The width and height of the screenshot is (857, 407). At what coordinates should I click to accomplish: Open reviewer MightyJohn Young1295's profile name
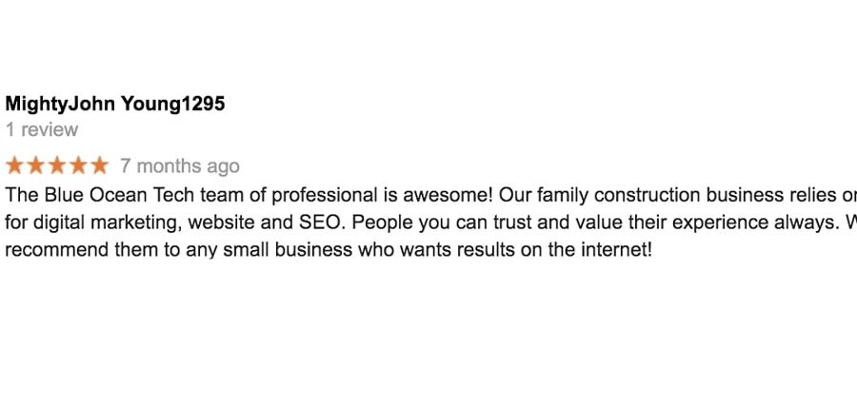pos(115,104)
